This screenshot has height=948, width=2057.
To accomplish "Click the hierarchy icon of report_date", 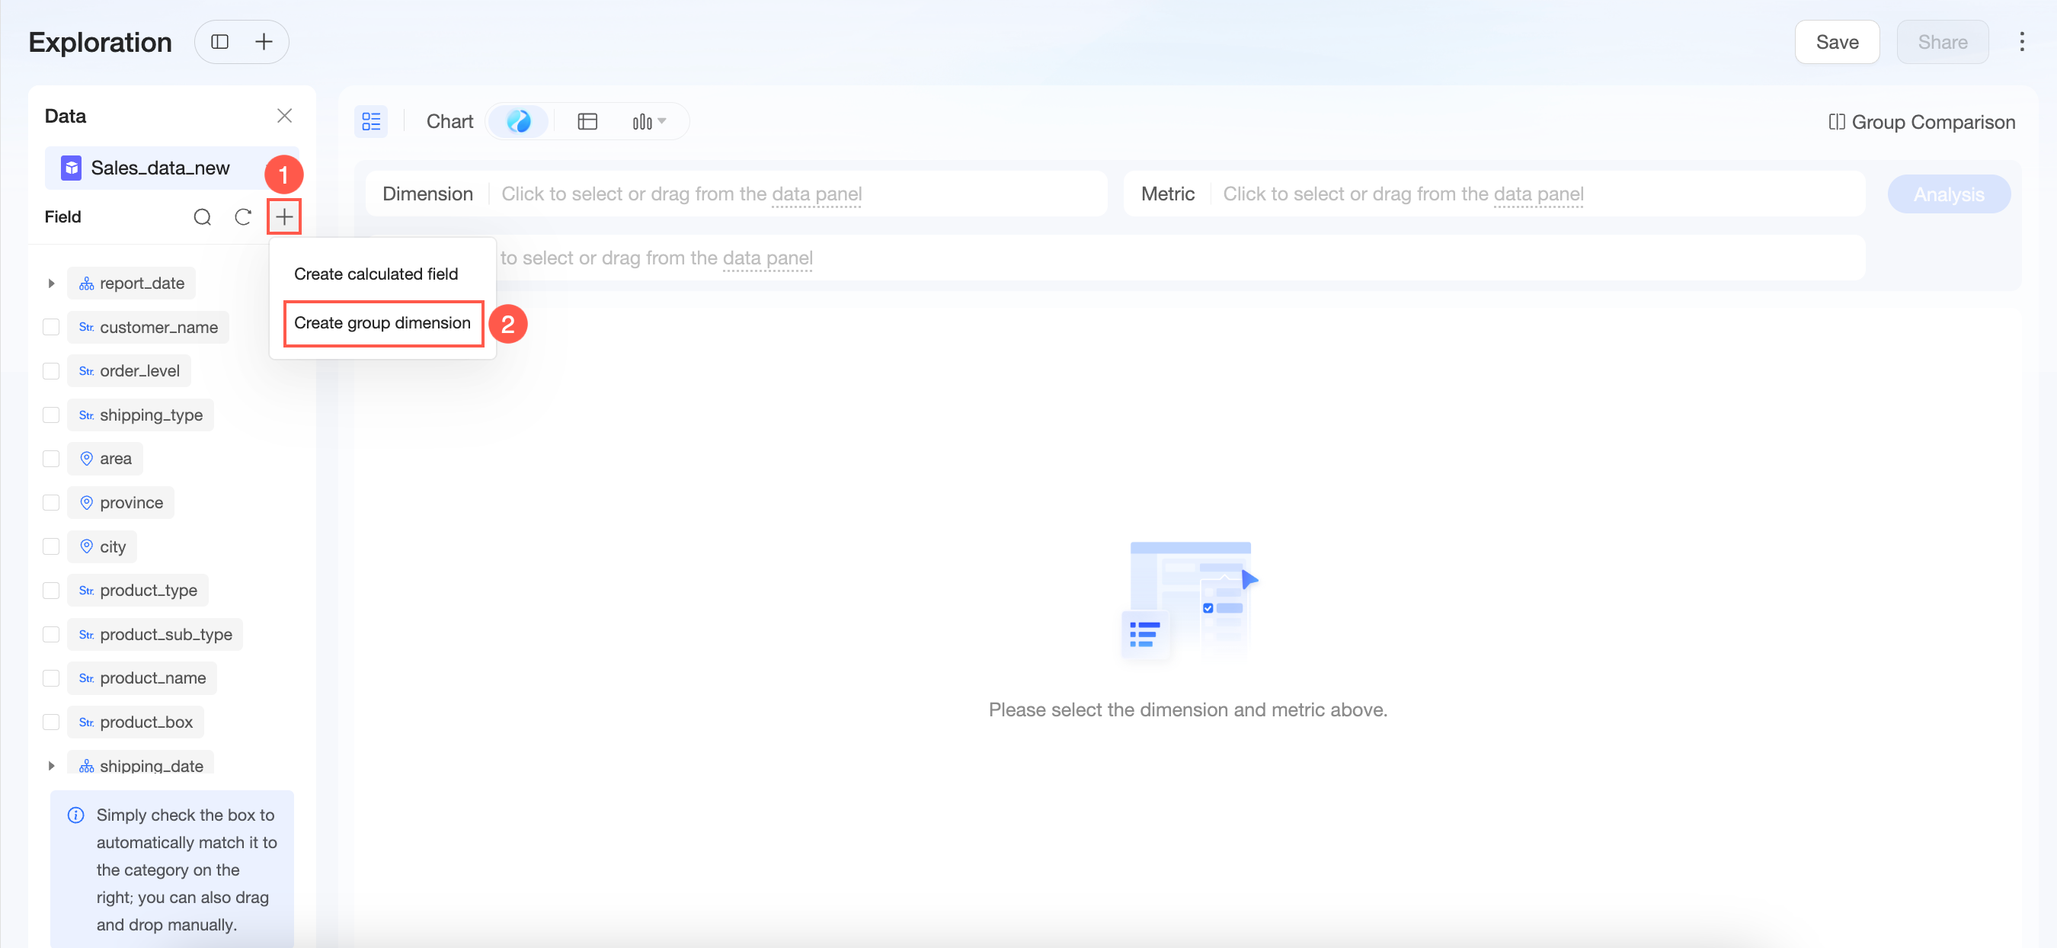I will pos(86,283).
